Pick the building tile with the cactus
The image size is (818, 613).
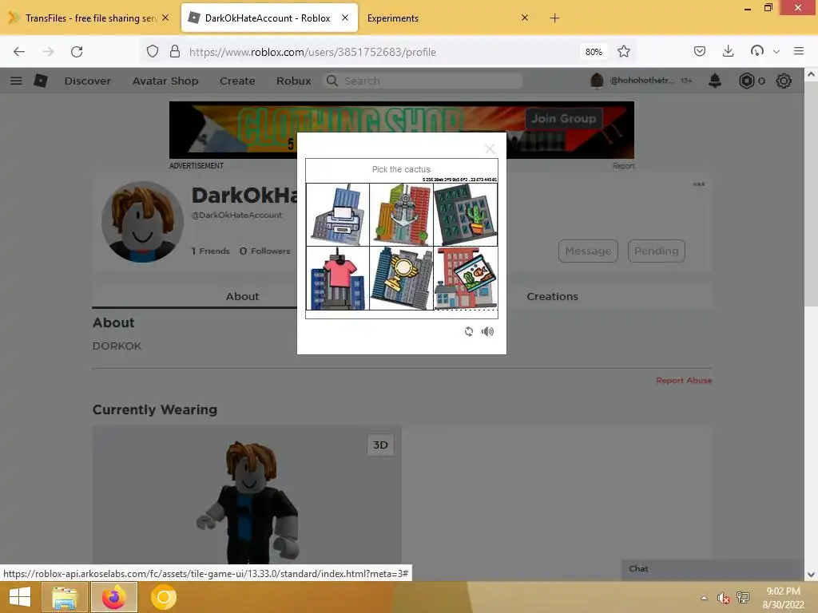point(466,215)
